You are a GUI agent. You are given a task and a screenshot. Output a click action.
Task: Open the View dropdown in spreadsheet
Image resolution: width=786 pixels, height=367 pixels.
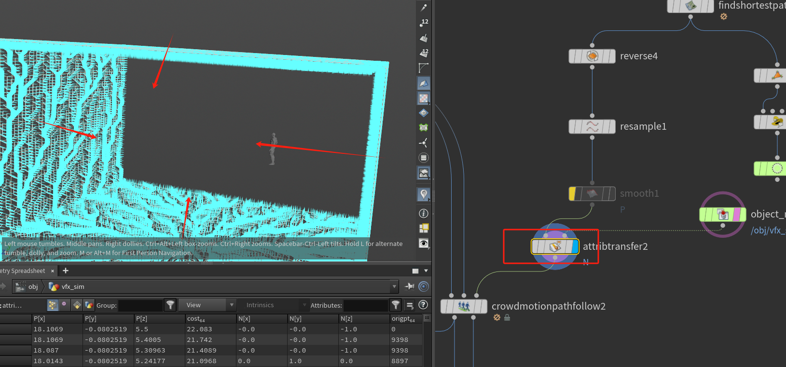pos(207,305)
